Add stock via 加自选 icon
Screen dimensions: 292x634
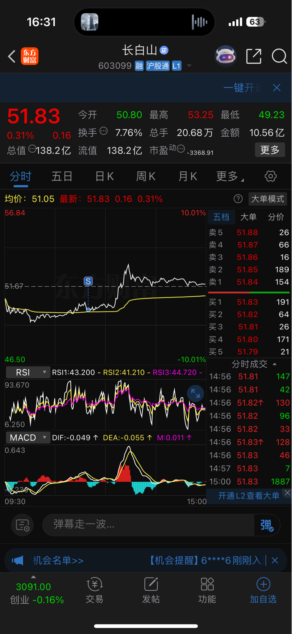pyautogui.click(x=263, y=590)
